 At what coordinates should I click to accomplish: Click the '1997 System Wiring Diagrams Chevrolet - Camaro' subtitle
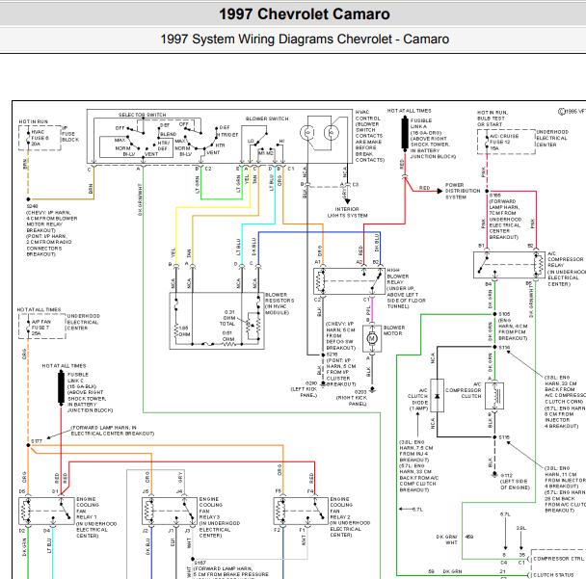tap(305, 39)
